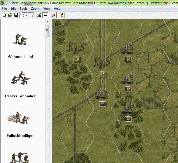
Task: Open the Tools menu
Action: click(x=23, y=9)
